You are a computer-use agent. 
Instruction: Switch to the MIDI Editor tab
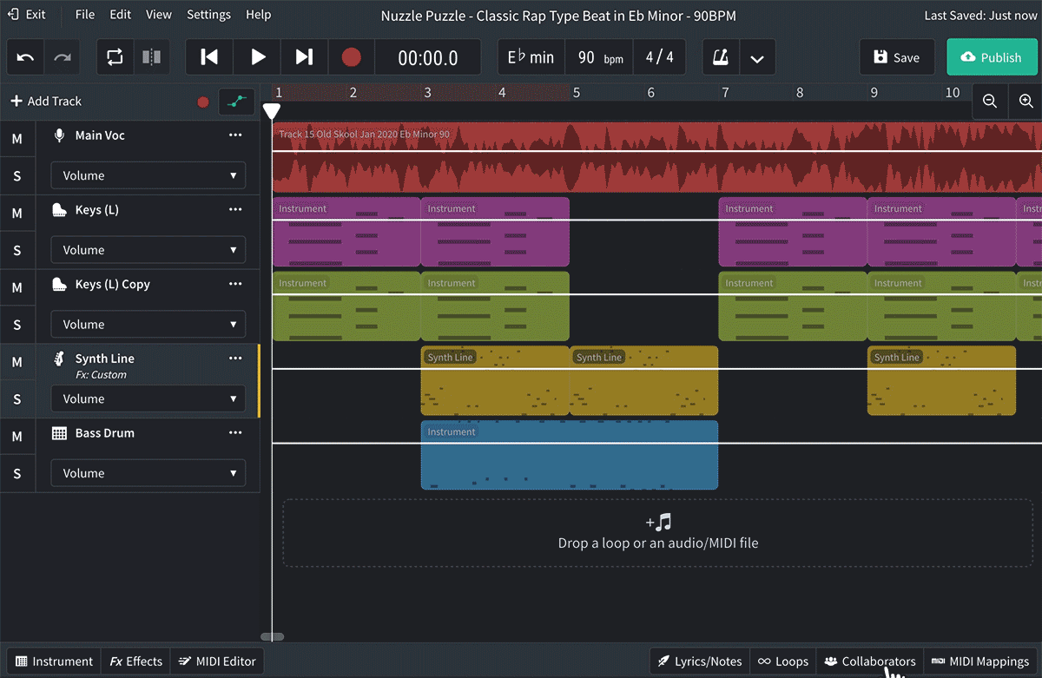coord(217,662)
